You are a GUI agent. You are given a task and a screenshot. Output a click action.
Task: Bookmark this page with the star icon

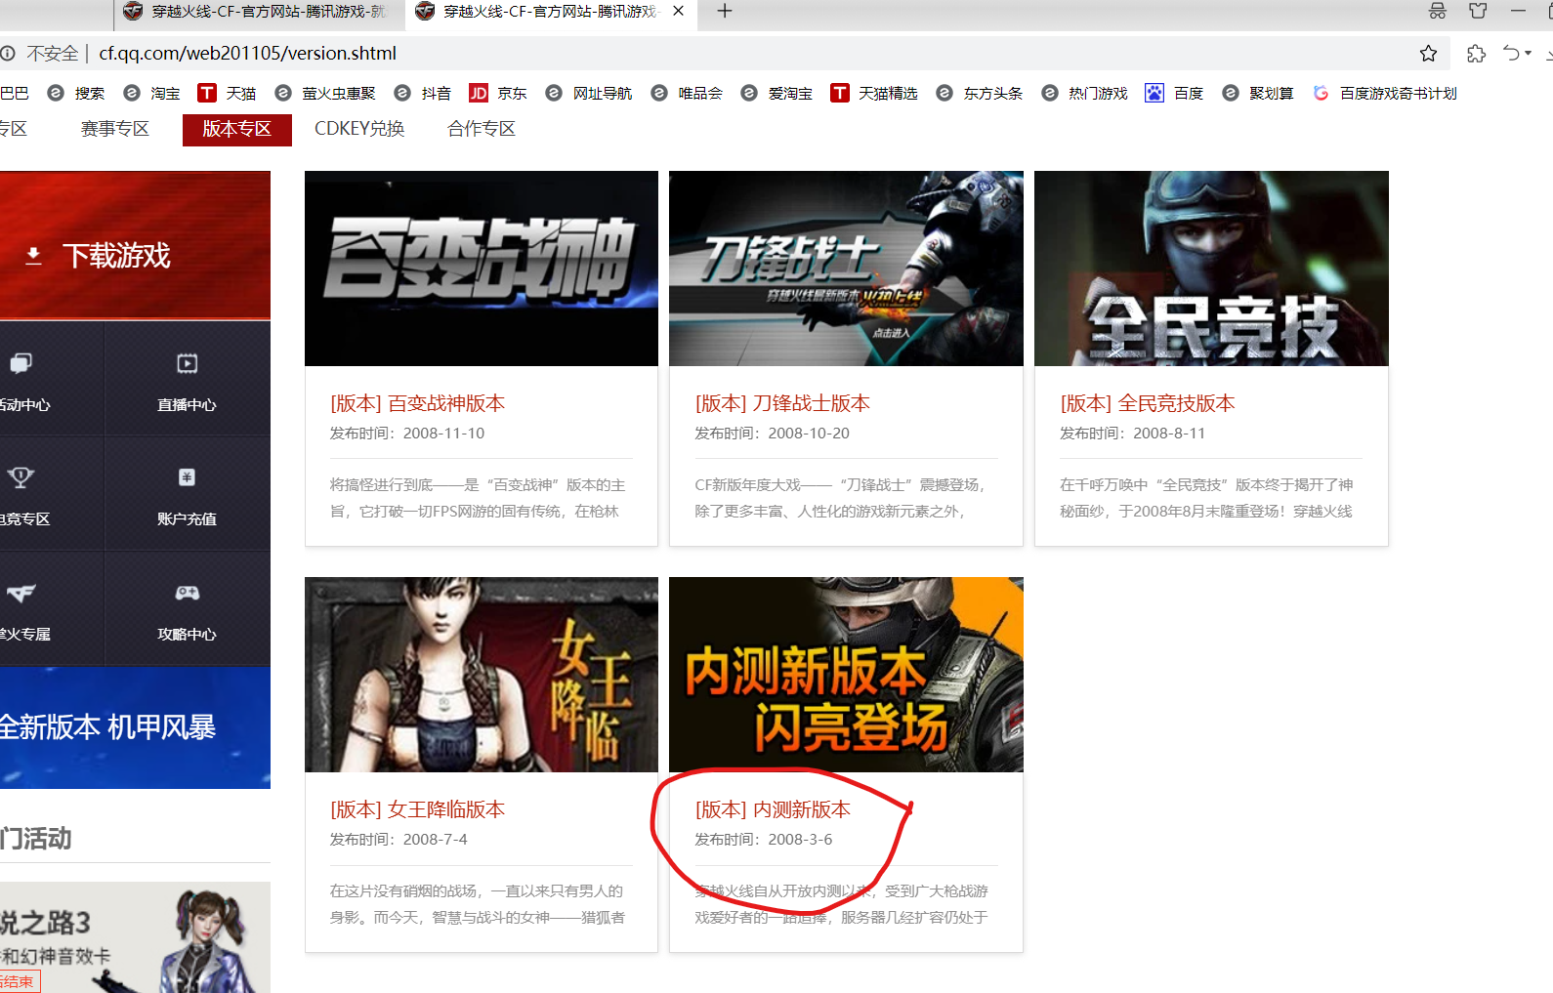pos(1428,54)
